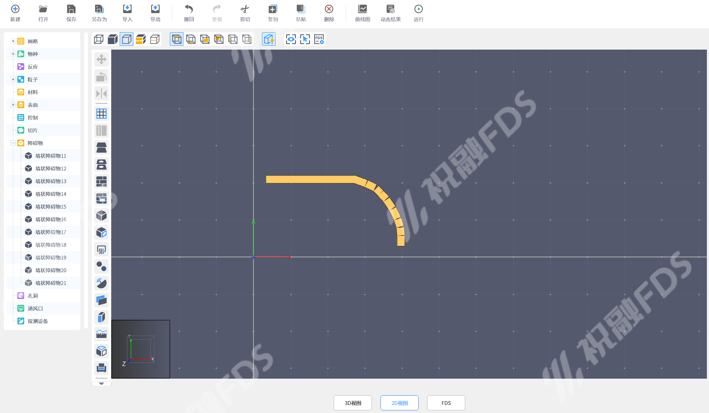Click the eye focus view icon
Screen dimensions: 709x413
click(x=291, y=39)
